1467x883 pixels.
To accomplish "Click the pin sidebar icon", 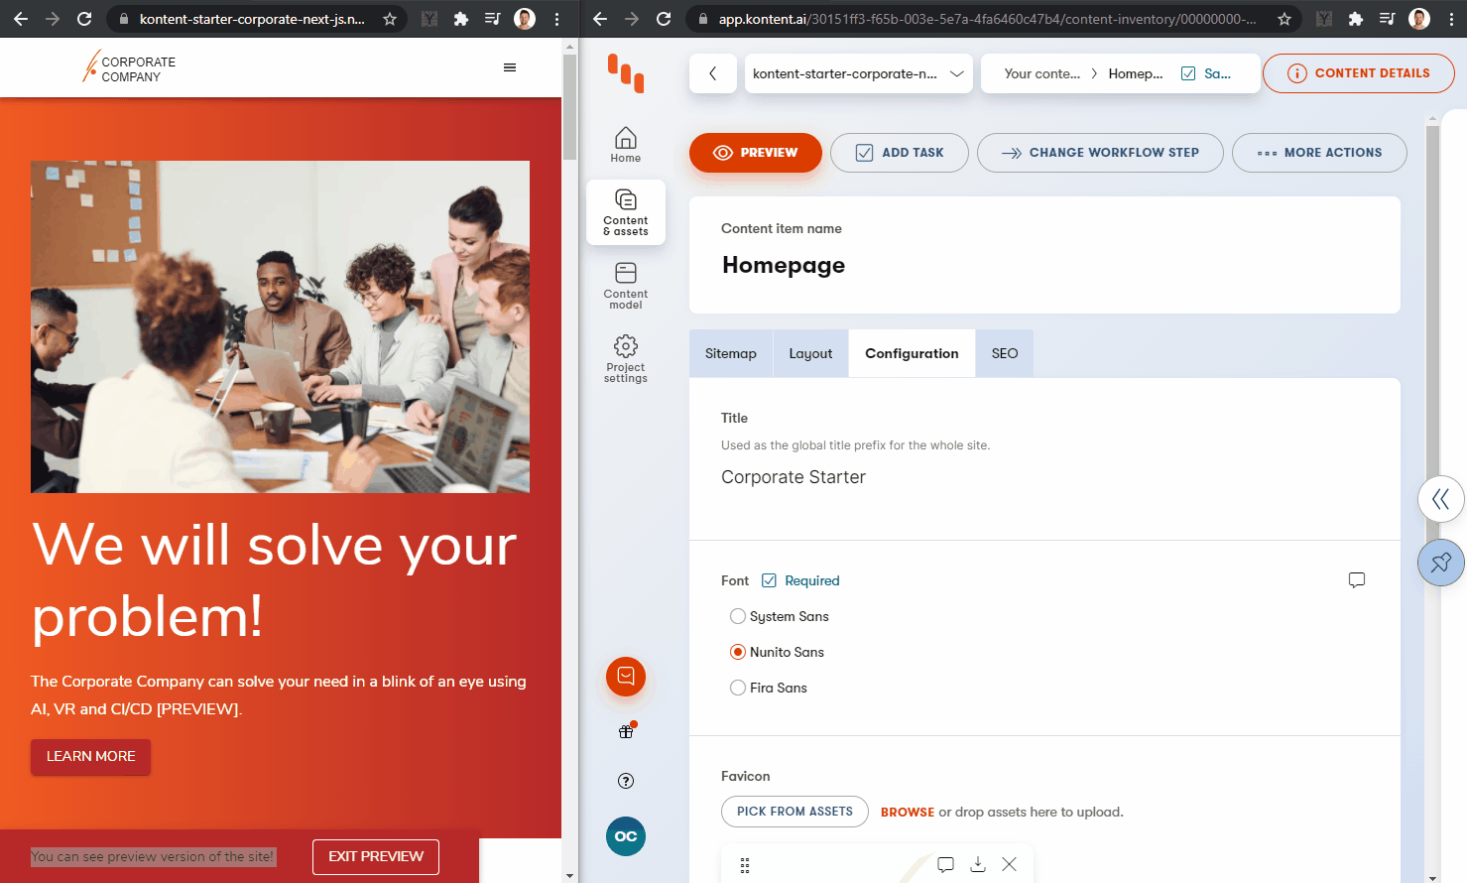I will click(1441, 563).
